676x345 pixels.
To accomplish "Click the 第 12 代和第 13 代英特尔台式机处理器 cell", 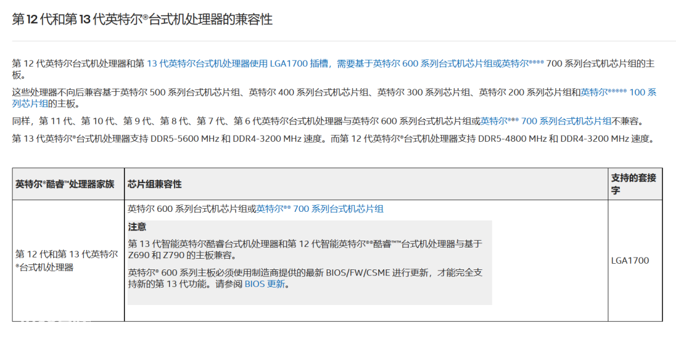I will (67, 261).
